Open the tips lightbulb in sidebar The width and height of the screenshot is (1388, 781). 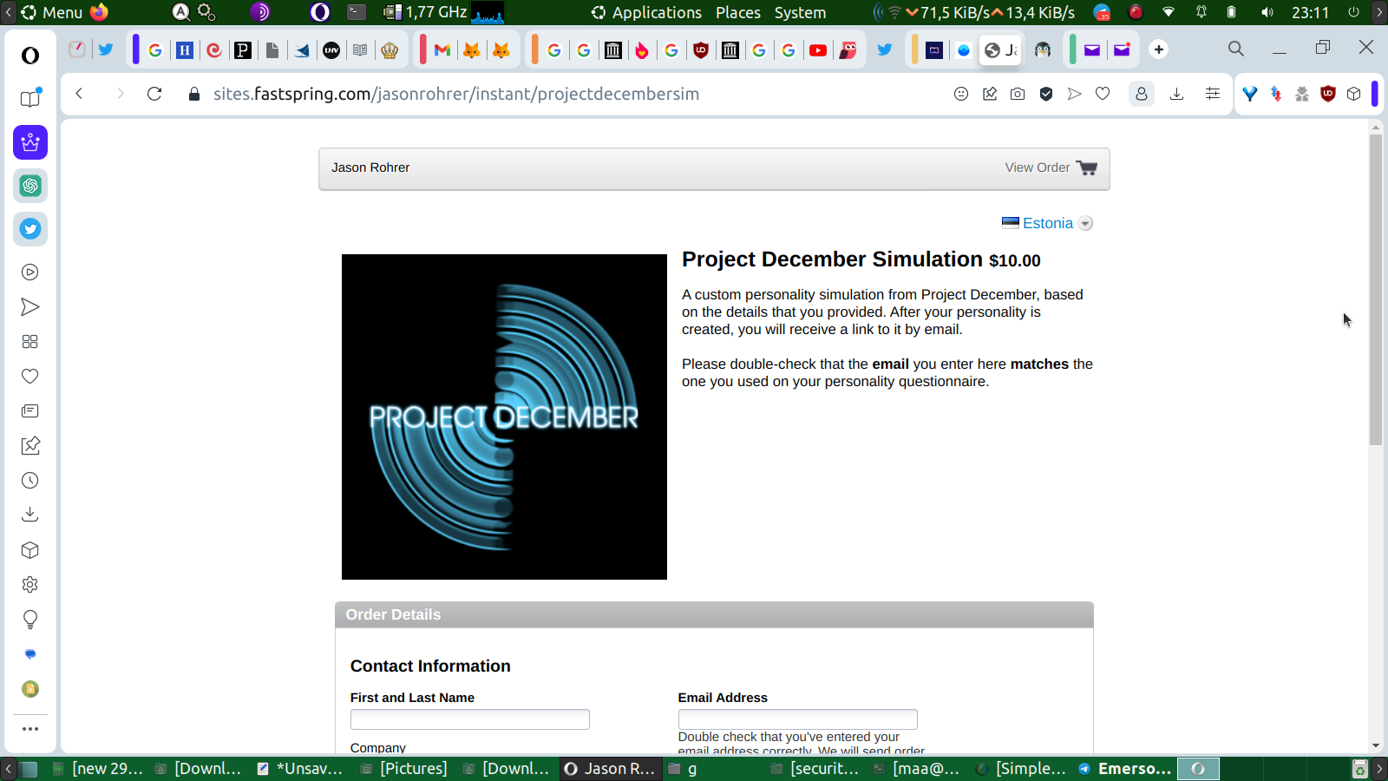[30, 620]
